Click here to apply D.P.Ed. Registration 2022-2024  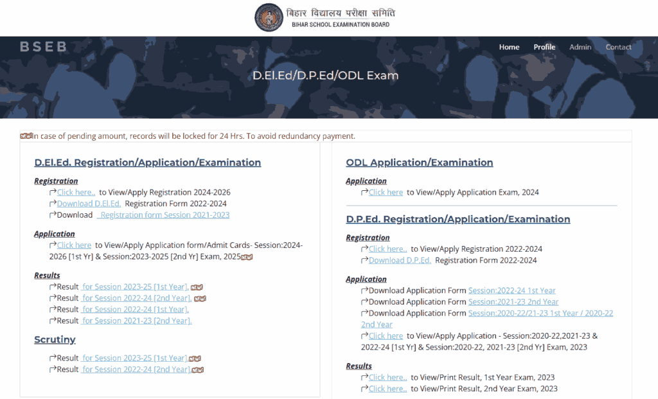[387, 249]
